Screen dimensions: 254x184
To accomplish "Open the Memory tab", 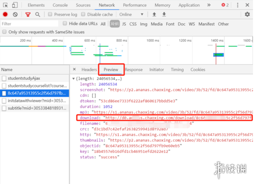I will pos(162,5).
